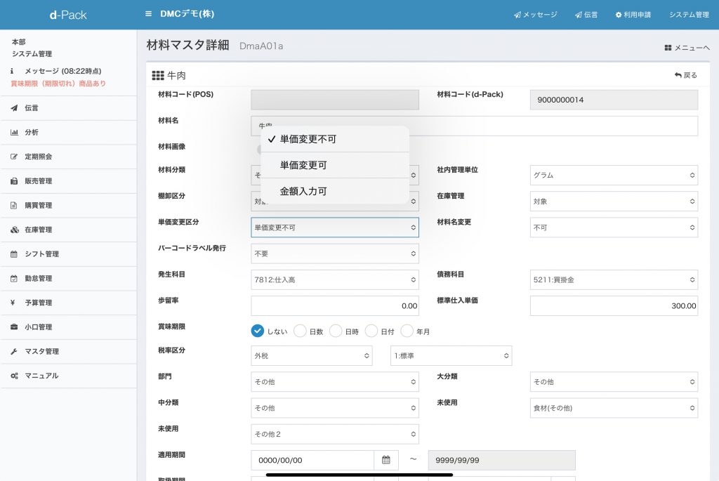Select the 年月 radio button
This screenshot has height=481, width=719.
(407, 331)
